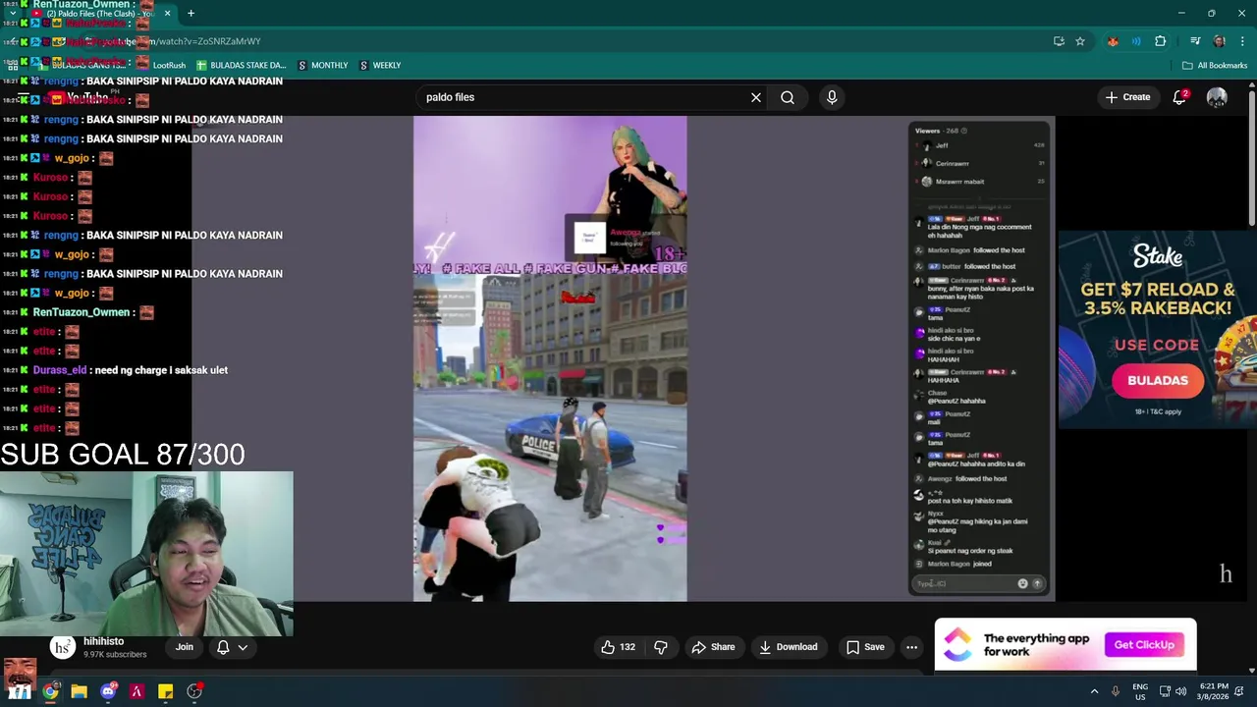The image size is (1257, 707).
Task: Click the SUB GOAL 87/300 overlay text
Action: [x=123, y=454]
